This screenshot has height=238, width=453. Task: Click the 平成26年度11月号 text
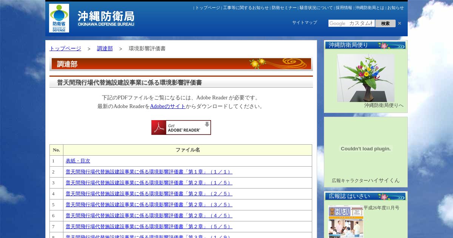click(381, 208)
